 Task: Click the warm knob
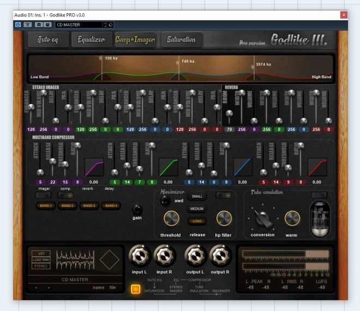pyautogui.click(x=292, y=218)
